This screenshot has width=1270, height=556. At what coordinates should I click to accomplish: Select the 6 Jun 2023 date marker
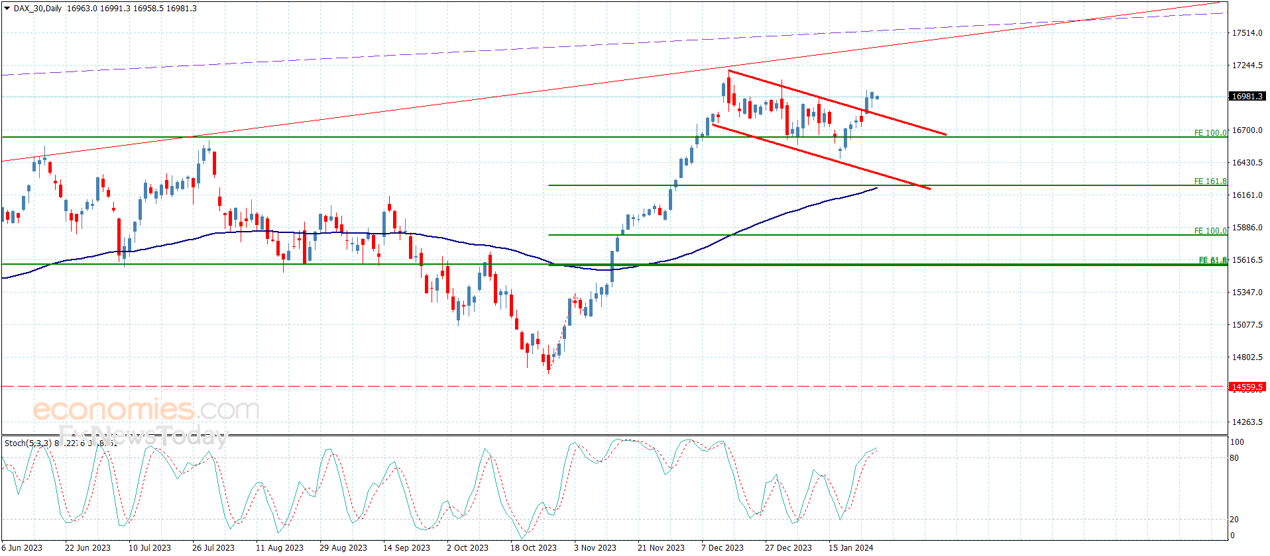[x=23, y=547]
